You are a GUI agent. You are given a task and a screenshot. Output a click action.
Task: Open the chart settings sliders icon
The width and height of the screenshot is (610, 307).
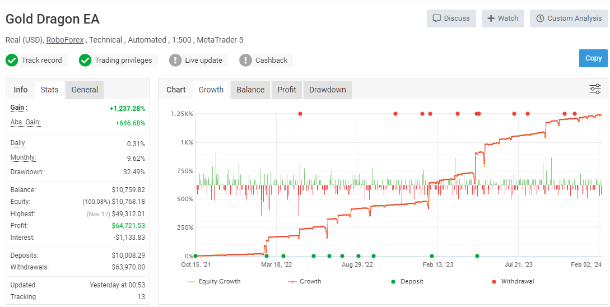click(x=595, y=89)
